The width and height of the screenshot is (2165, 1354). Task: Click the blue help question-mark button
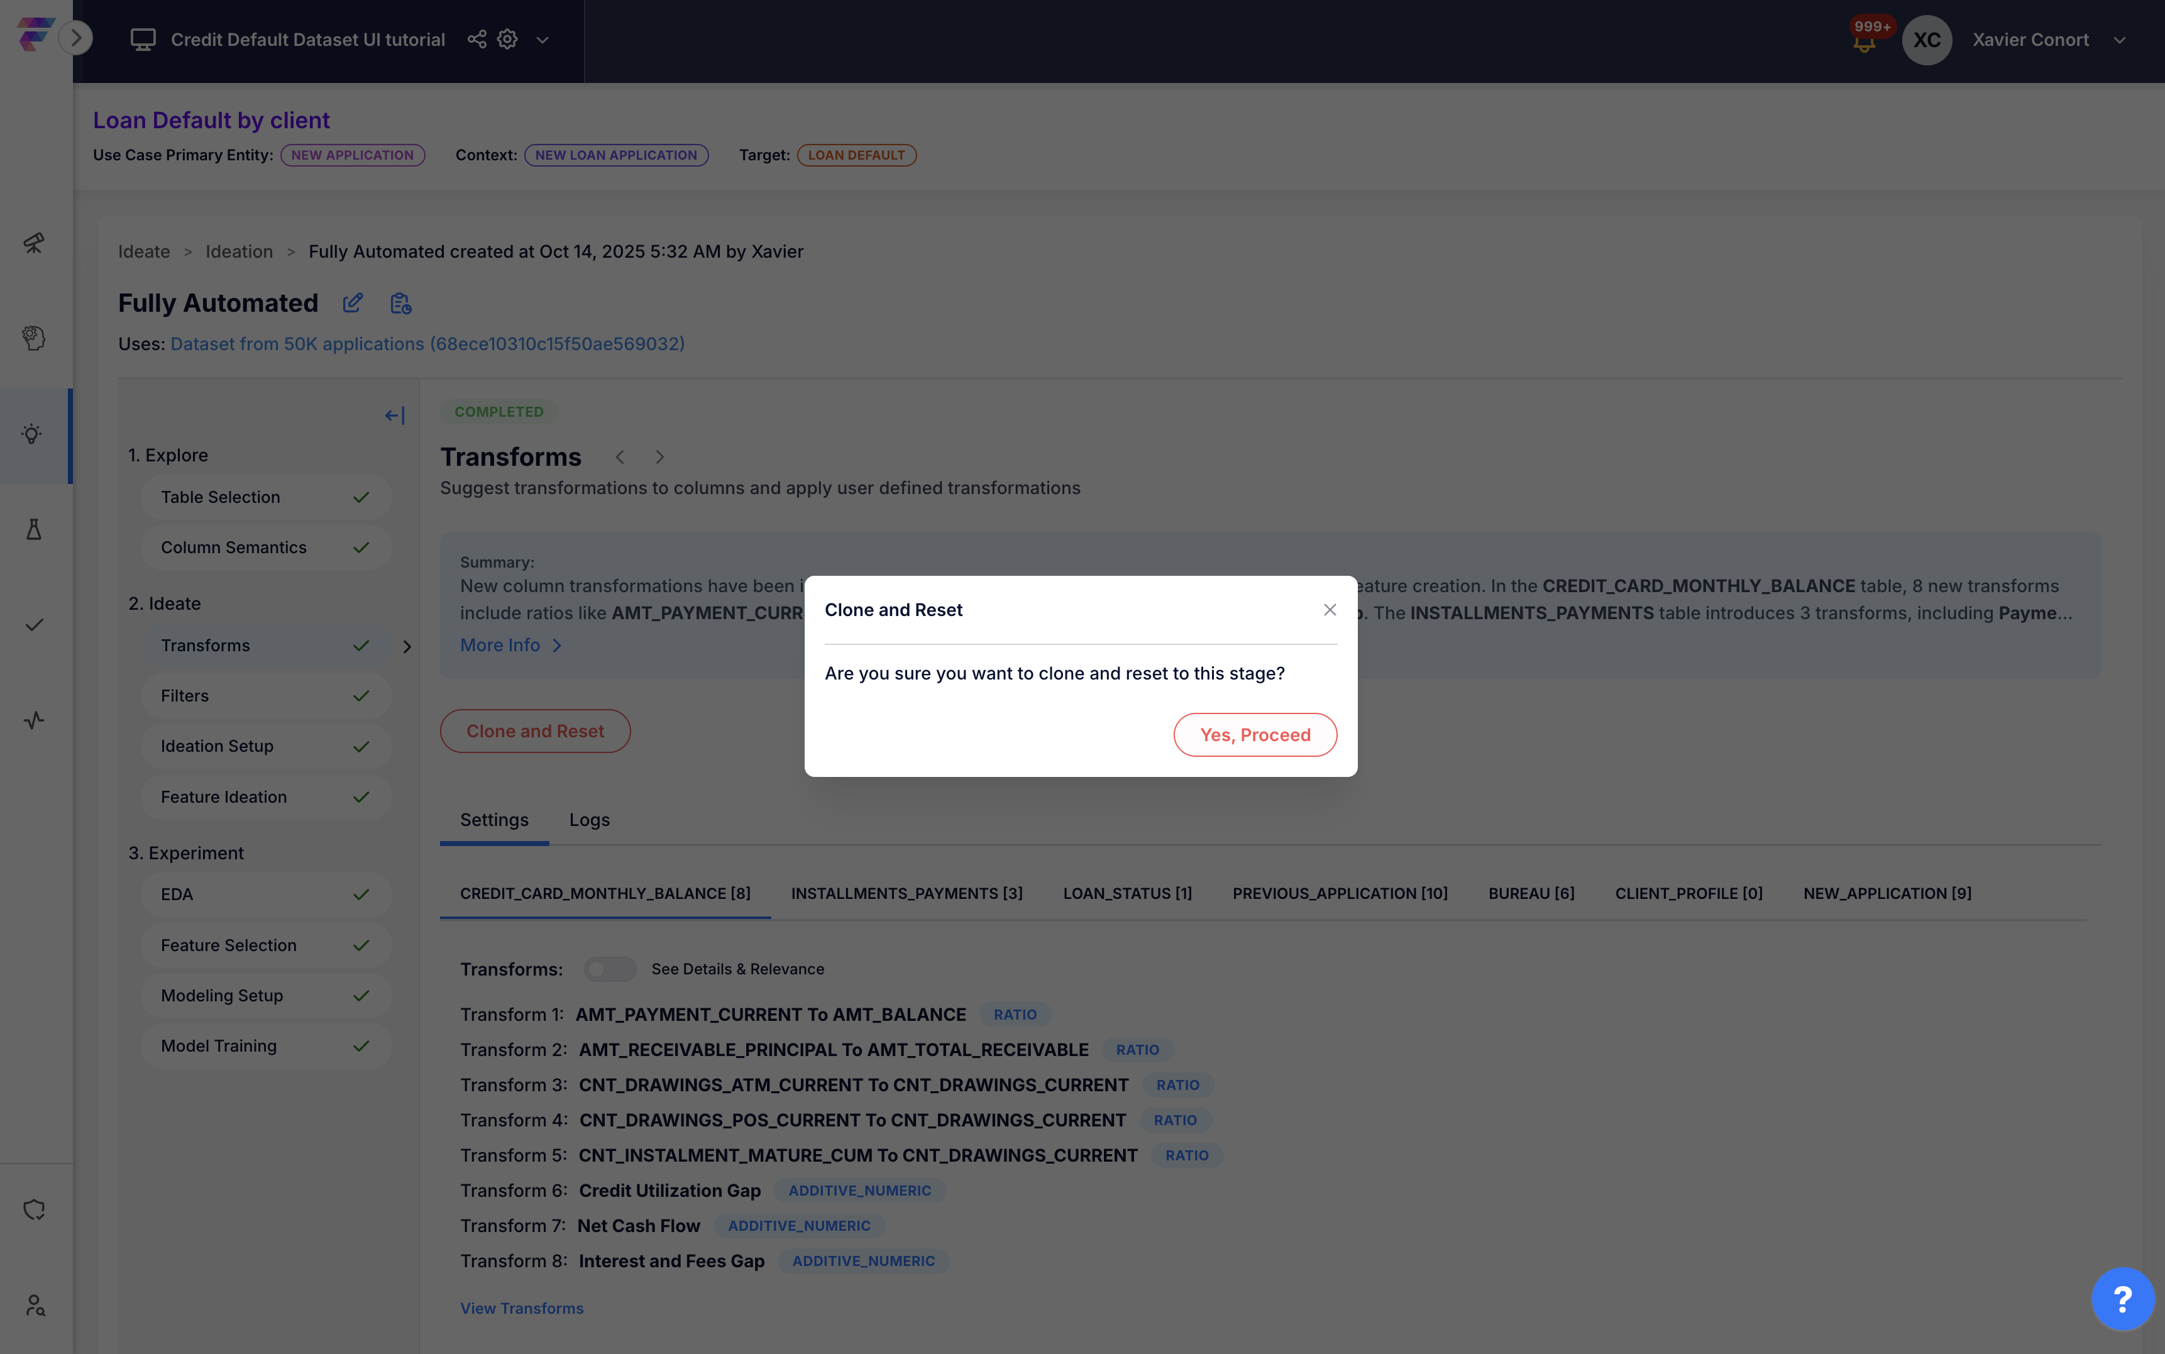[x=2122, y=1299]
